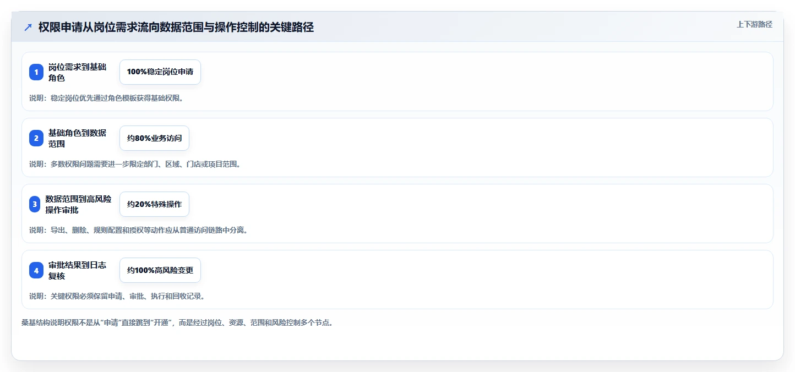Click step number 1 badge
The width and height of the screenshot is (795, 372).
click(x=36, y=72)
